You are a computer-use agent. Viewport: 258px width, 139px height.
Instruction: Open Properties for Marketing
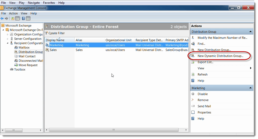coord(204,113)
